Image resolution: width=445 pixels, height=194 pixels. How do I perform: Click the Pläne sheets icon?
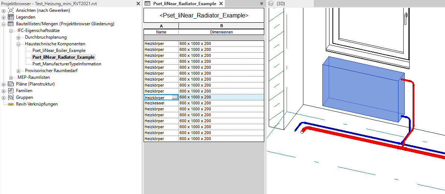coord(11,84)
